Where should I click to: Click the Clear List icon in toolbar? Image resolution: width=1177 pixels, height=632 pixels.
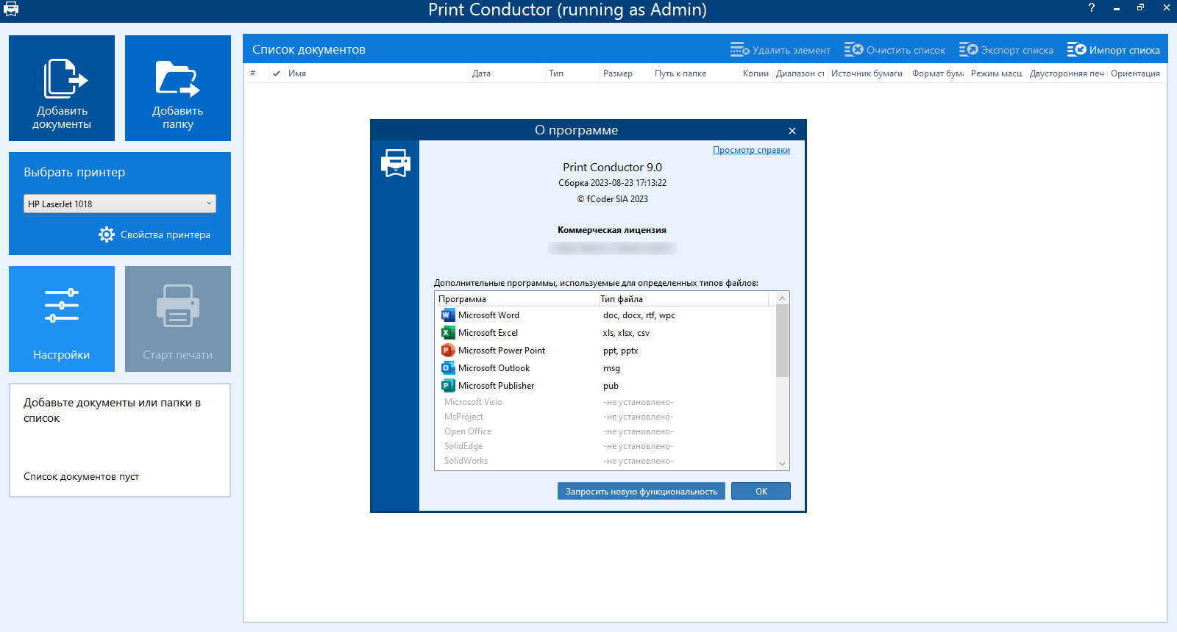coord(853,49)
